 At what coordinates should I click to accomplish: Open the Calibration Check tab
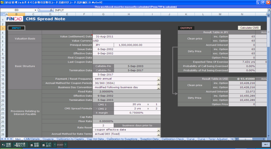(x=173, y=139)
